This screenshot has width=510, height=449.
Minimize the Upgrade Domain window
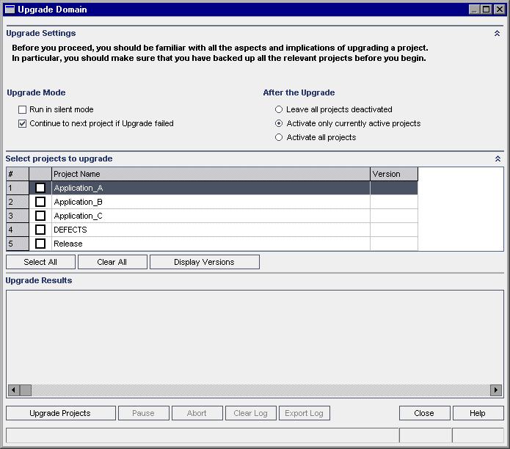coord(475,10)
